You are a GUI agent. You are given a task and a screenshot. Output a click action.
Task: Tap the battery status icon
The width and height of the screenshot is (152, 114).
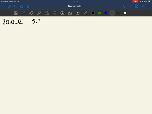click(x=149, y=1)
